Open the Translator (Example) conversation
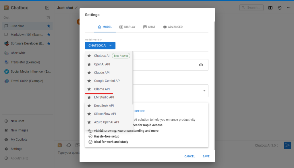The height and width of the screenshot is (168, 294). 27,62
